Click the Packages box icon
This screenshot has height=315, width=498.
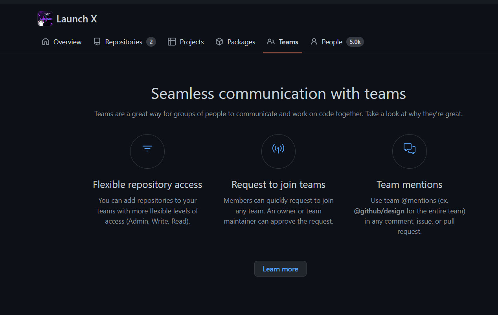219,42
